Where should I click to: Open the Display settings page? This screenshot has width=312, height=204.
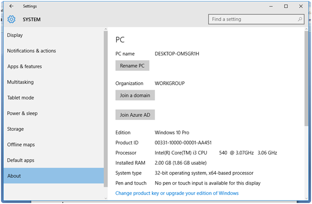(x=15, y=35)
